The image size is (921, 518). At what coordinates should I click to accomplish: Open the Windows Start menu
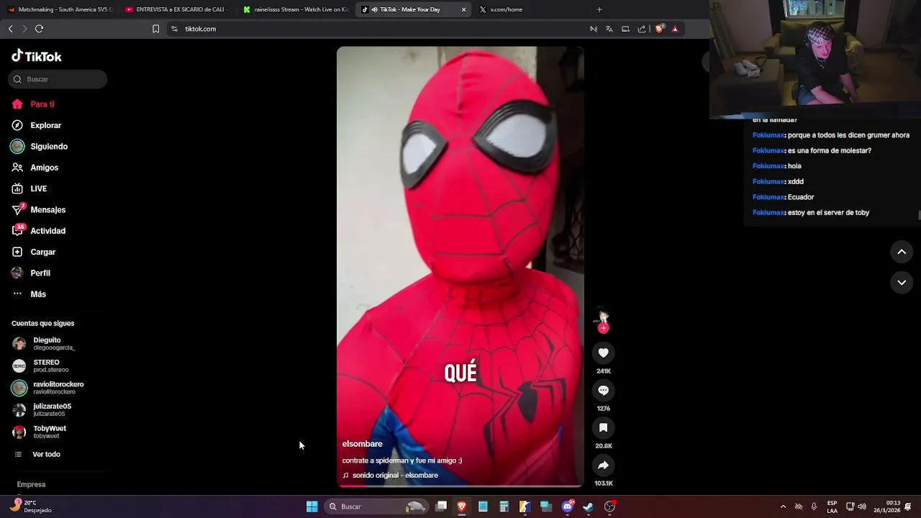click(x=312, y=506)
